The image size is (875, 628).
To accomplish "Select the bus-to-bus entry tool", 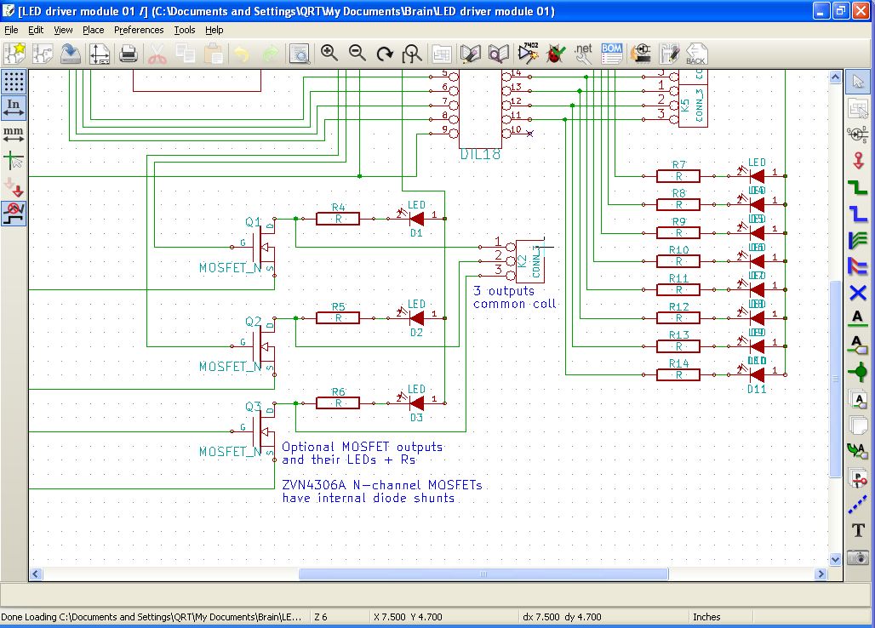I will click(858, 266).
